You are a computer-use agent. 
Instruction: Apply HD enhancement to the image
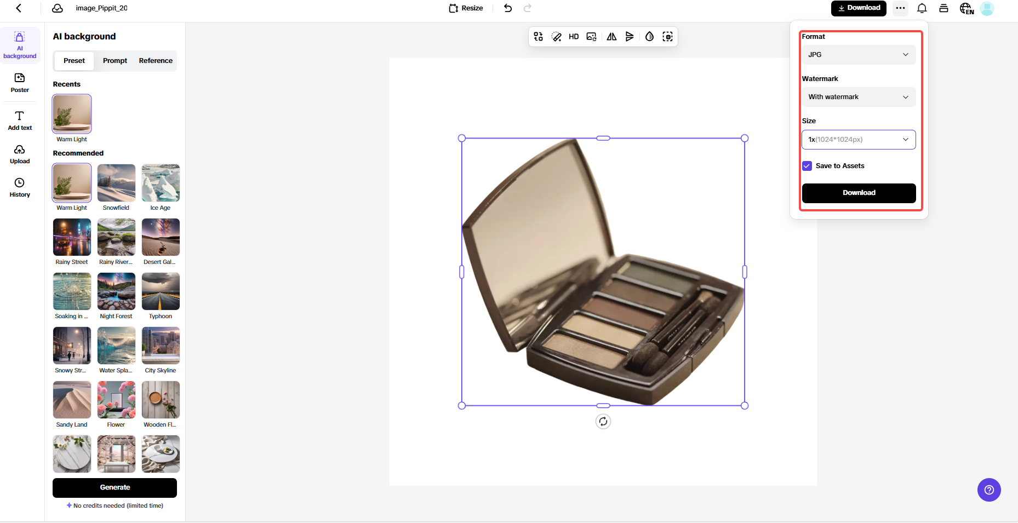click(x=574, y=36)
